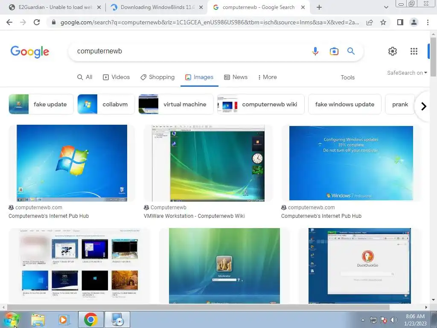
Task: Expand the SafeSearch on dropdown
Action: coord(407,73)
